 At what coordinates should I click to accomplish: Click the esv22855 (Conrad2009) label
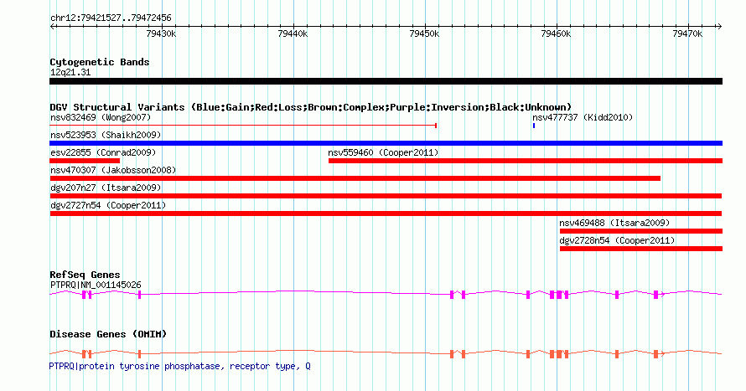(103, 152)
